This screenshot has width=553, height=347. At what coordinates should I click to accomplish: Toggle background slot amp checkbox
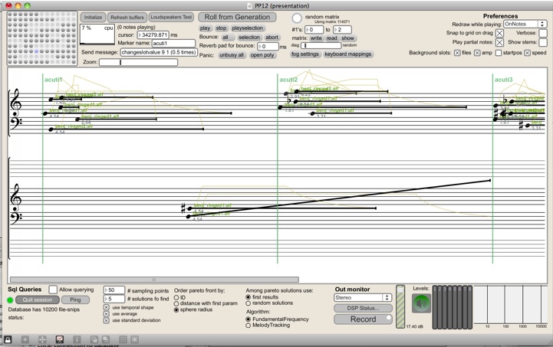[x=477, y=53]
